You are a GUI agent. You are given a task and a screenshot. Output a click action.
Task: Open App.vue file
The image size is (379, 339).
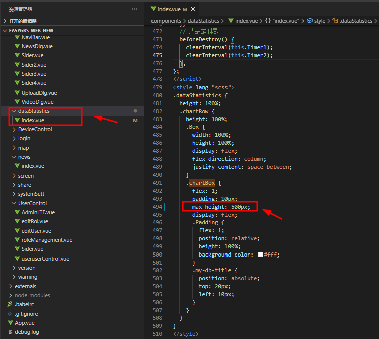click(x=25, y=323)
